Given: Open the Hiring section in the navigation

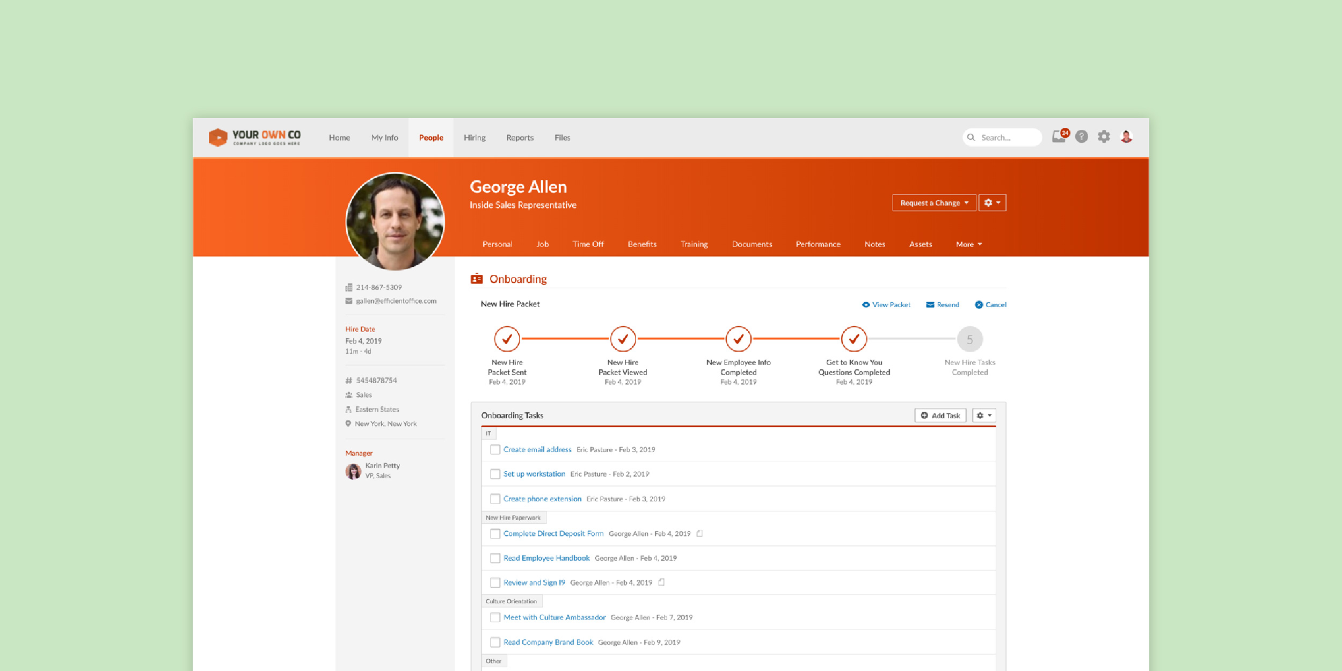Looking at the screenshot, I should (x=475, y=137).
